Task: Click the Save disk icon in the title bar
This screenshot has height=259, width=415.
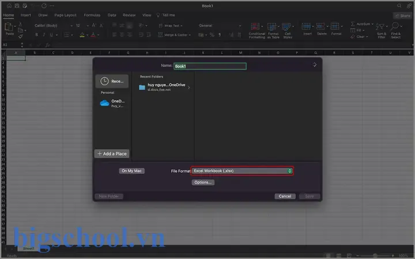Action: 17,6
